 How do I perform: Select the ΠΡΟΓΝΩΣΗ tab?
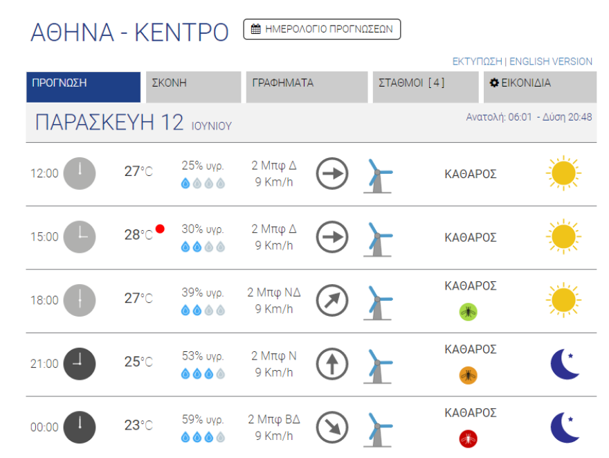(84, 87)
